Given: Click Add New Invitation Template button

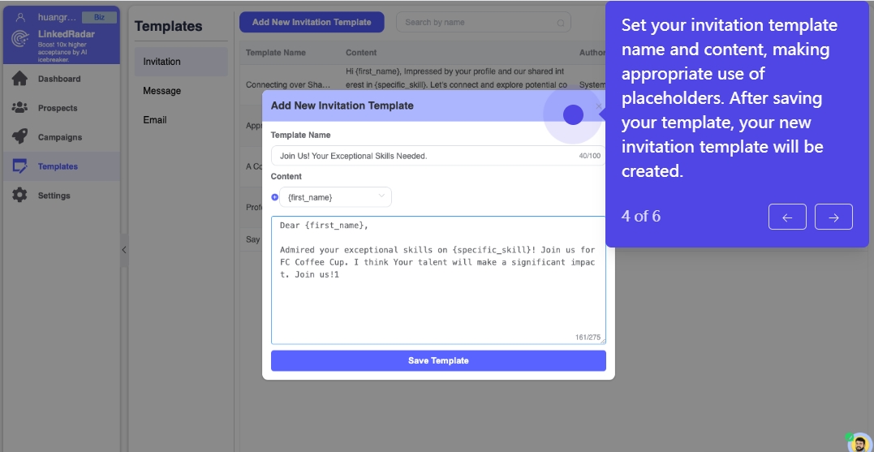Looking at the screenshot, I should (312, 22).
